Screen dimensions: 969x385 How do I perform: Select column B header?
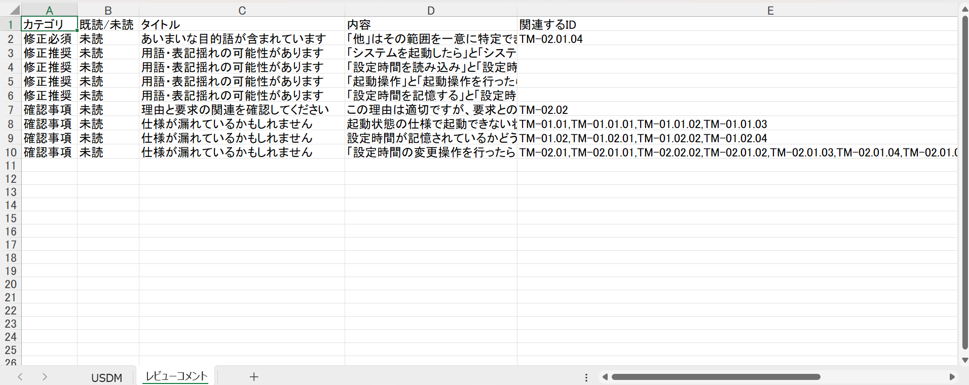point(108,10)
